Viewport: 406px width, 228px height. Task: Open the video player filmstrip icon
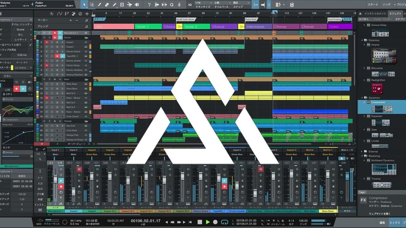292,5
